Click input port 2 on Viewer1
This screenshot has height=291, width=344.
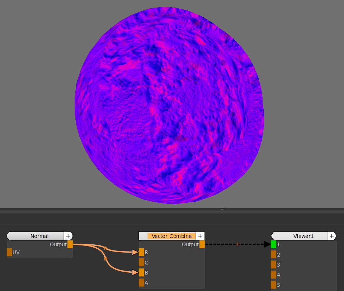point(273,254)
